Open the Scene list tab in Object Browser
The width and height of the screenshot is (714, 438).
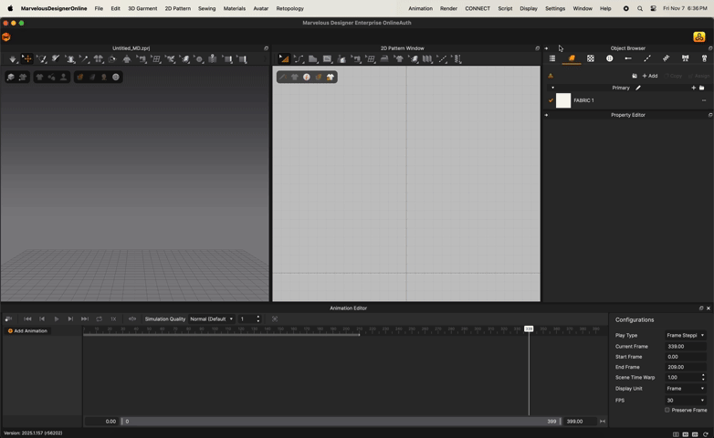552,58
